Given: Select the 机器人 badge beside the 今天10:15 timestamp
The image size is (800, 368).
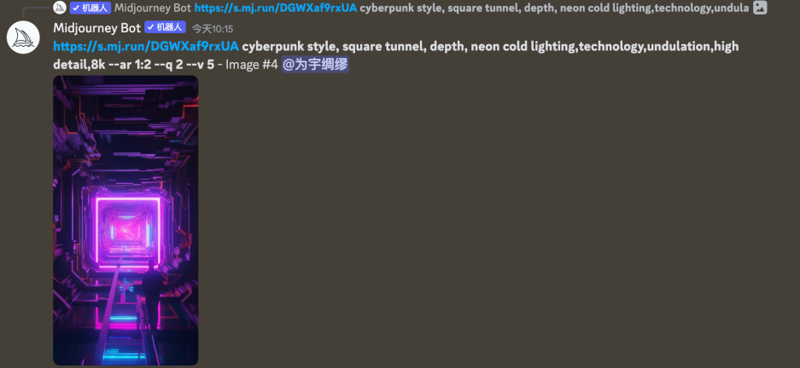Looking at the screenshot, I should (166, 27).
